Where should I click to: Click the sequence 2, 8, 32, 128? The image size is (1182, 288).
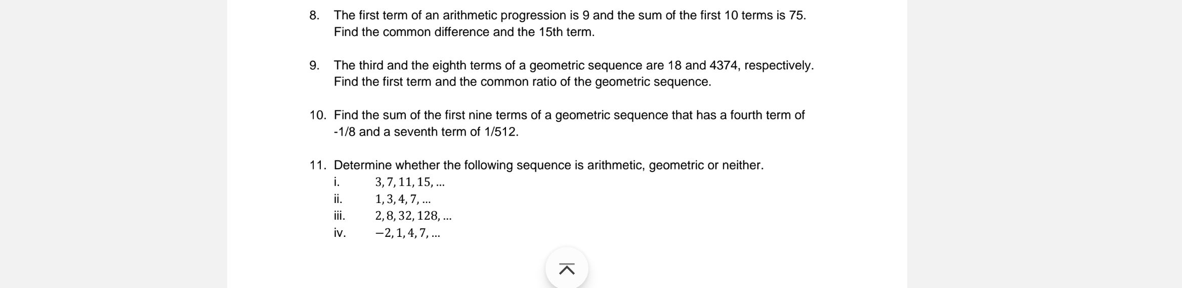pos(413,216)
